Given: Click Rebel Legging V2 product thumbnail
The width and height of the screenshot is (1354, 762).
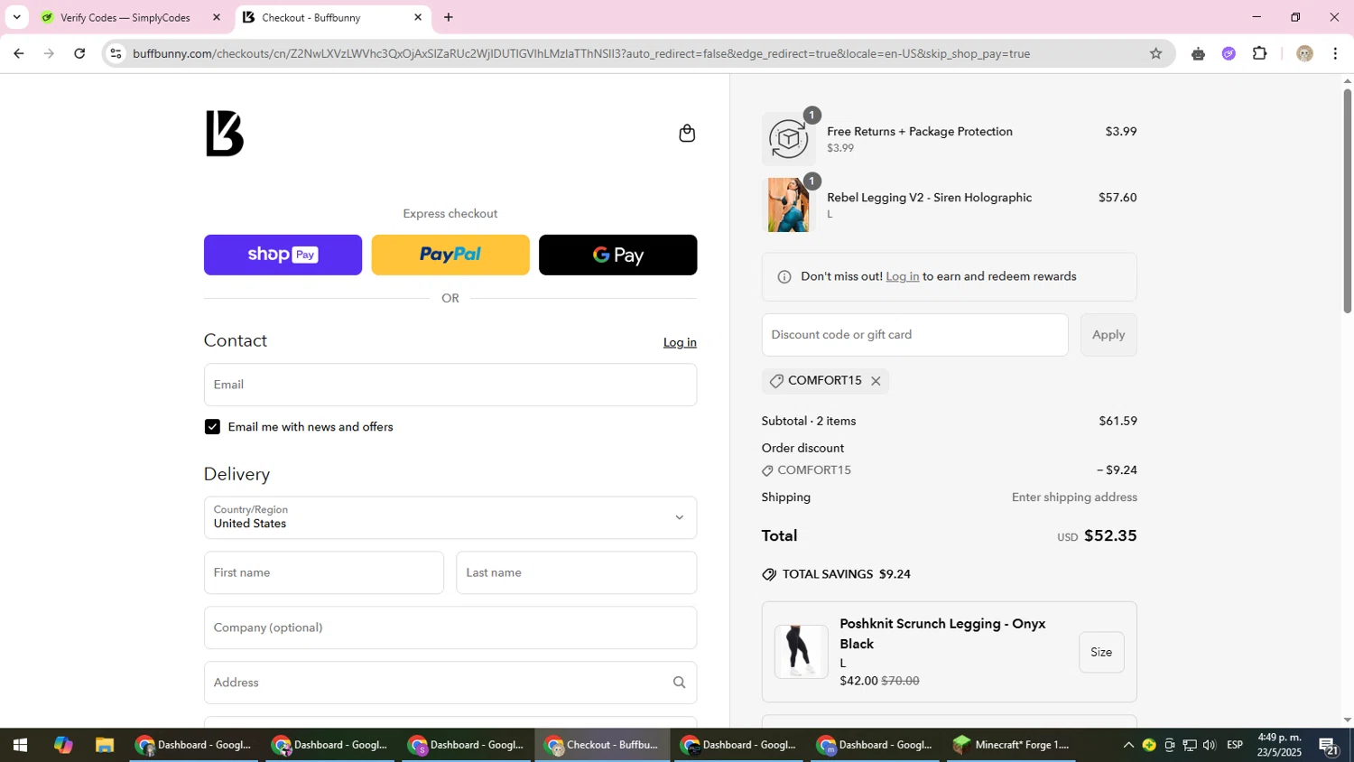Looking at the screenshot, I should coord(788,205).
